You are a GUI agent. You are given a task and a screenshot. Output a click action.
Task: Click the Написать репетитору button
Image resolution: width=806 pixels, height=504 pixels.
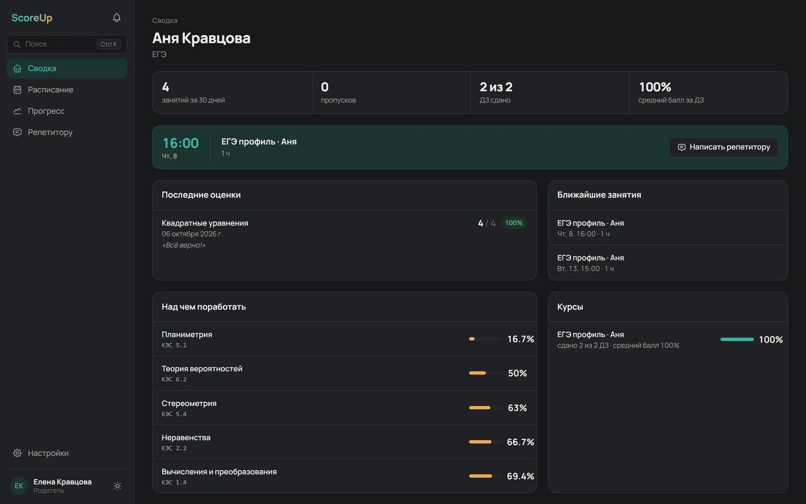coord(724,147)
